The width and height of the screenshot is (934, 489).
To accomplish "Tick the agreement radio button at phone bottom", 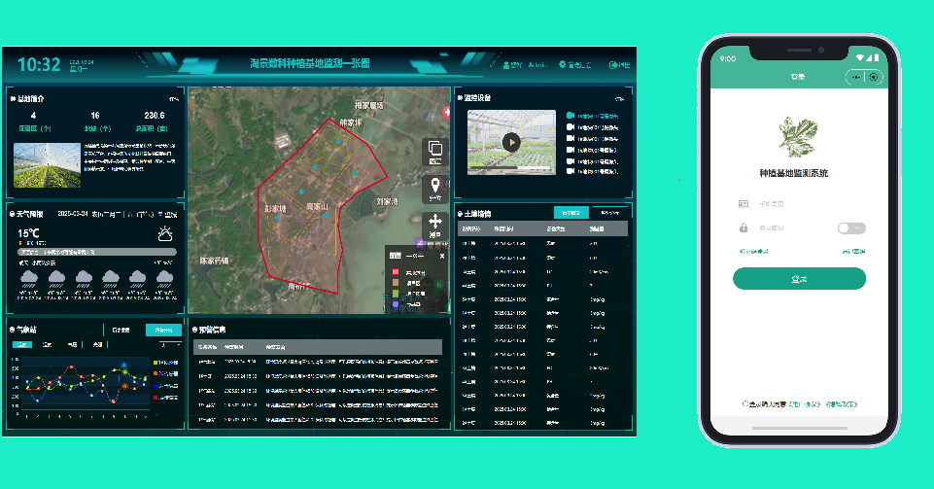I will point(745,403).
